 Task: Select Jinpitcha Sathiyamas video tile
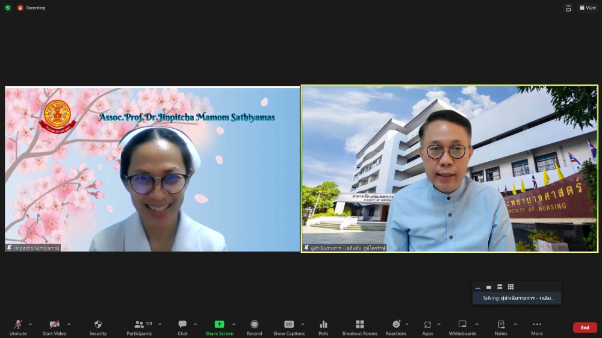152,169
